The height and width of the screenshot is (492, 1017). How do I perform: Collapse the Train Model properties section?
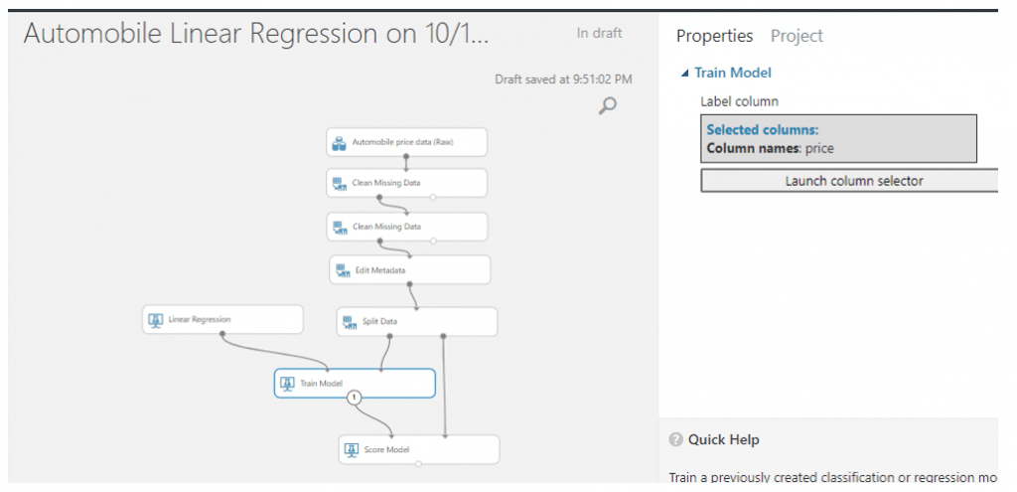685,74
